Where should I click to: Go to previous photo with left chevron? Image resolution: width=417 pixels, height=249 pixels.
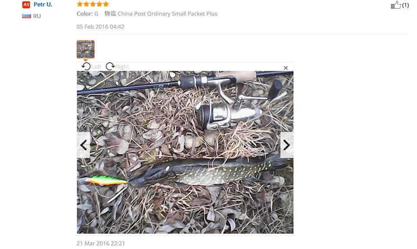coord(83,145)
